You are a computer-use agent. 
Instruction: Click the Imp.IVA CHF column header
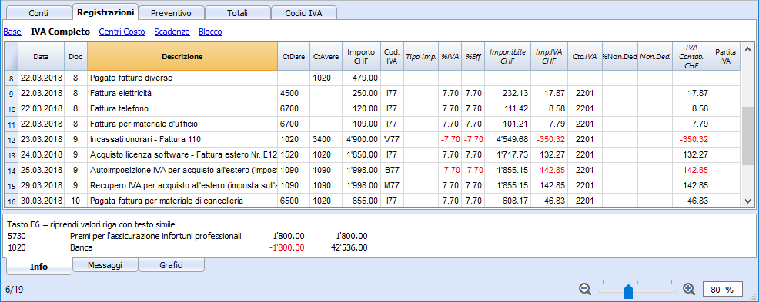point(550,57)
